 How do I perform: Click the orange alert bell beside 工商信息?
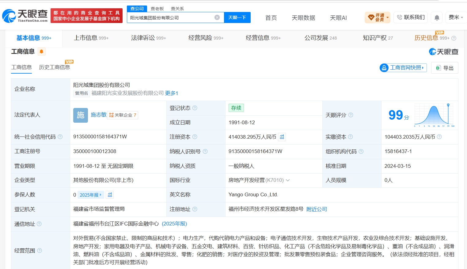pos(42,52)
